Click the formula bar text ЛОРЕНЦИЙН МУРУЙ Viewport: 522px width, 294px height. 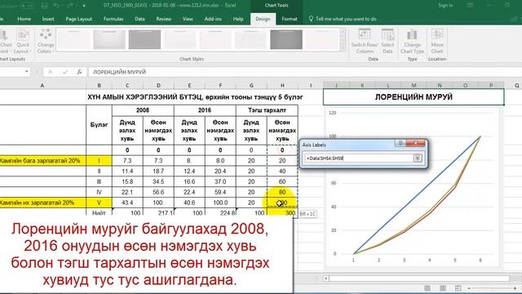pos(119,72)
